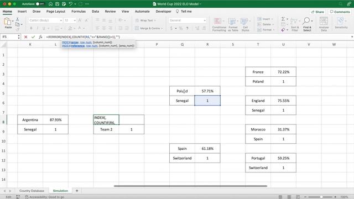
Task: Cancel the formula entry with the X icon
Action: coord(26,37)
